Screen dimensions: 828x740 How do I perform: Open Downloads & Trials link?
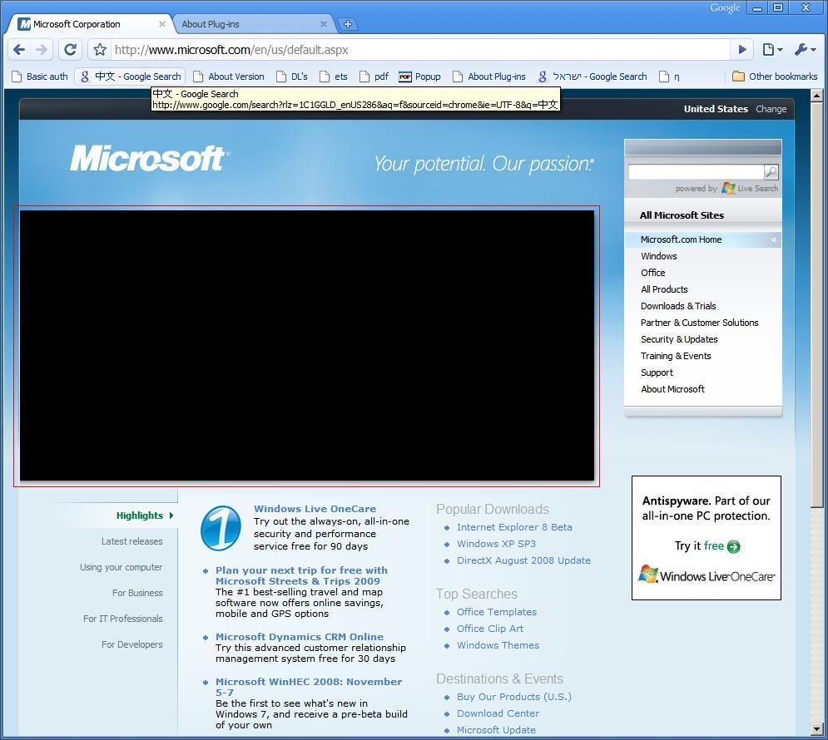coord(678,306)
